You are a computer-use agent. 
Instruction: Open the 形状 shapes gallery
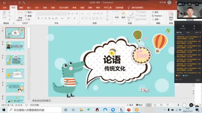[x=117, y=15]
